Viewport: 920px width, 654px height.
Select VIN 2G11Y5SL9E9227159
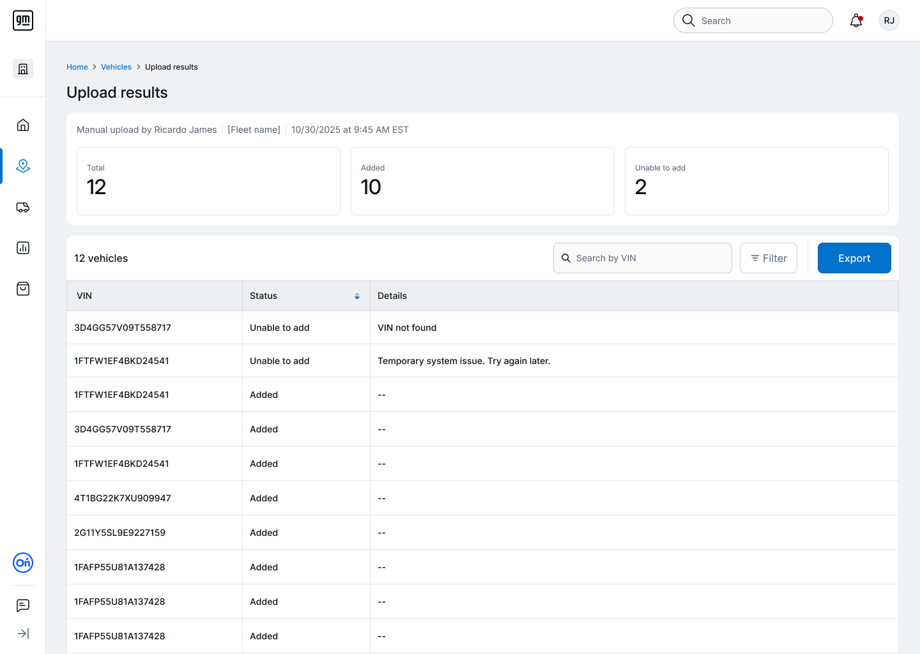pyautogui.click(x=120, y=533)
